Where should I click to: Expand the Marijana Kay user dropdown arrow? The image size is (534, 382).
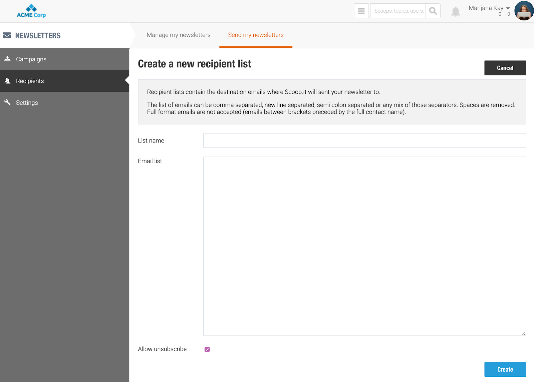coord(508,8)
